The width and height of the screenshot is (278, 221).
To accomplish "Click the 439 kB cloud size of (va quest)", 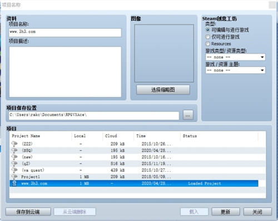I will pyautogui.click(x=118, y=170).
